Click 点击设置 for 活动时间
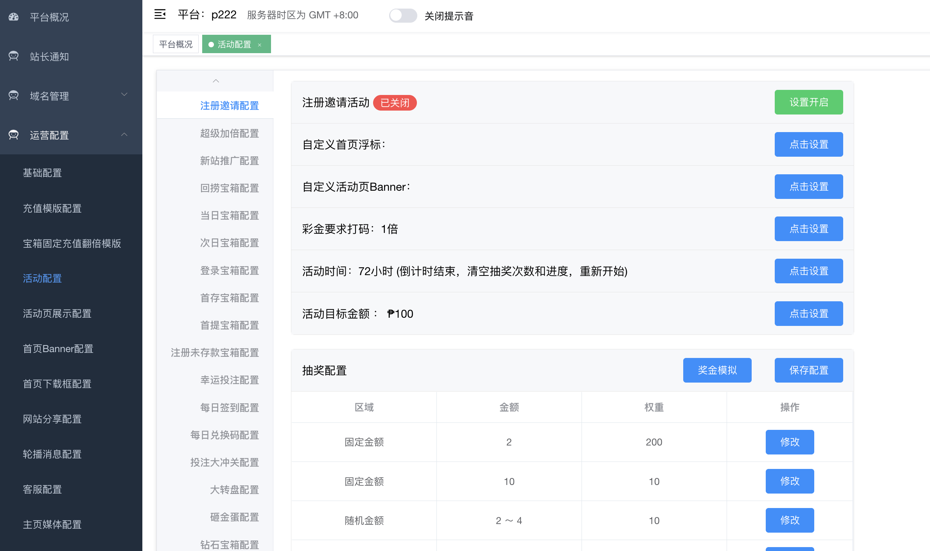 click(x=809, y=271)
